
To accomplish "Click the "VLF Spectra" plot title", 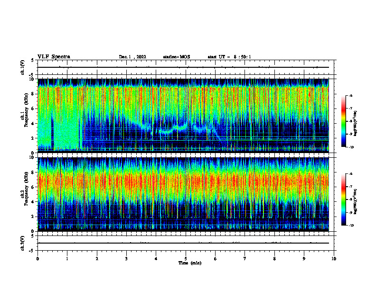I will [54, 57].
